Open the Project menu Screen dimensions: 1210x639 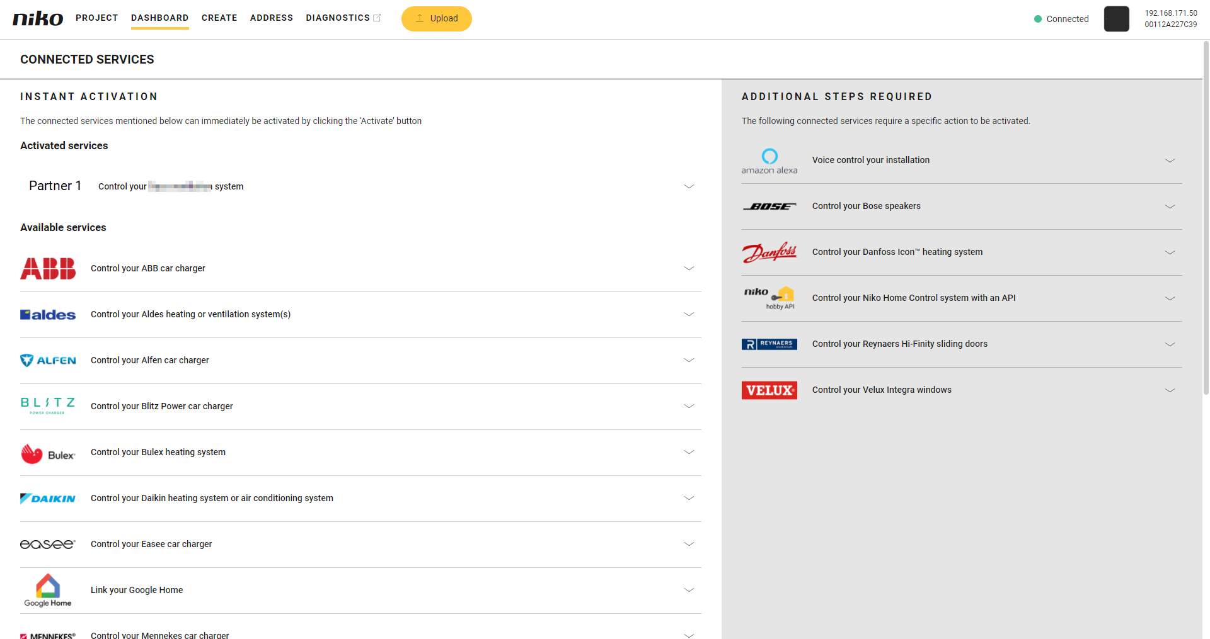pos(97,18)
